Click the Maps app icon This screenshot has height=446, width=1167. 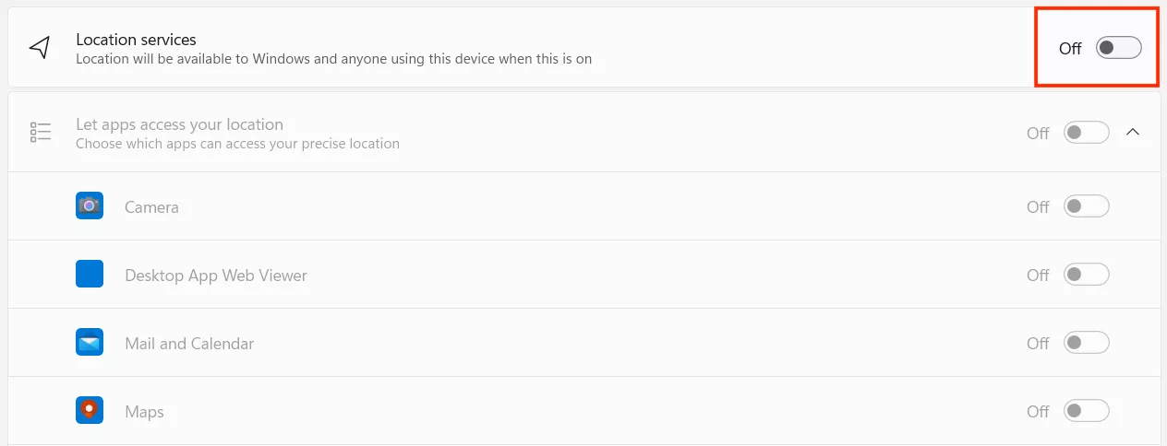pos(90,410)
